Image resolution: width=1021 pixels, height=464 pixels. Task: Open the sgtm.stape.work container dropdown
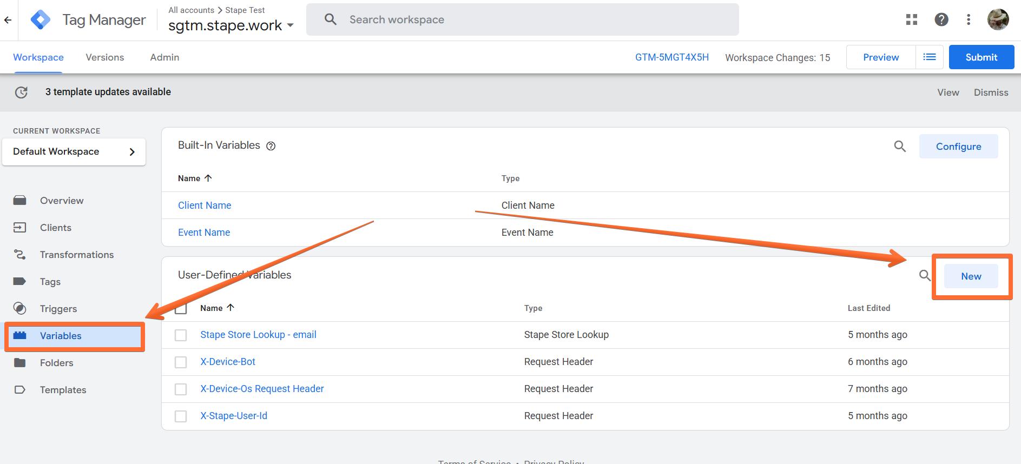pyautogui.click(x=231, y=25)
